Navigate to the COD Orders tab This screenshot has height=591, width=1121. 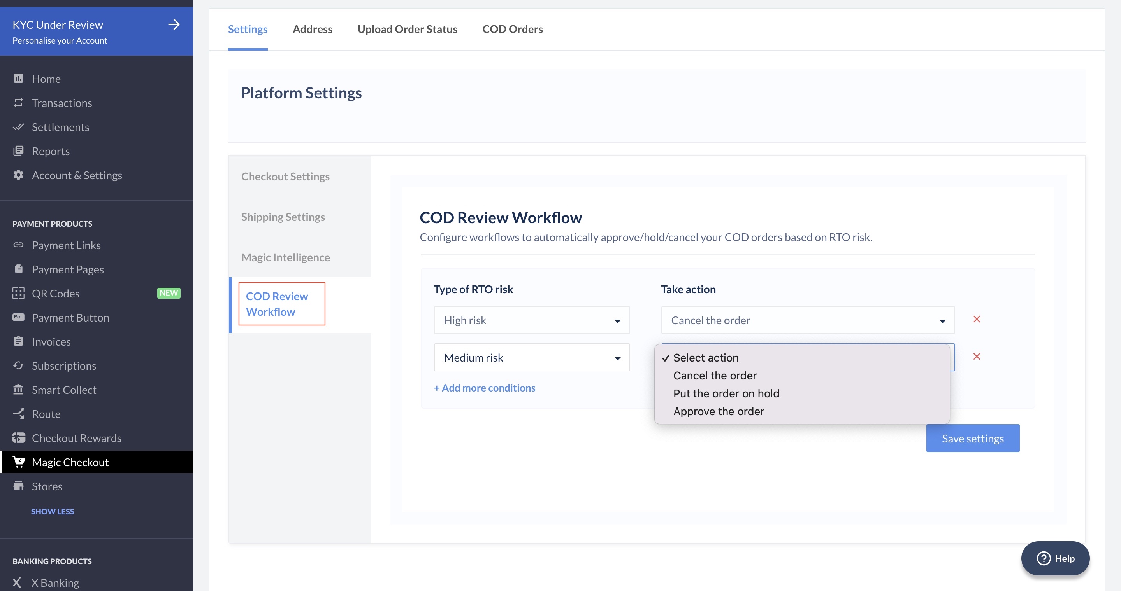click(512, 29)
